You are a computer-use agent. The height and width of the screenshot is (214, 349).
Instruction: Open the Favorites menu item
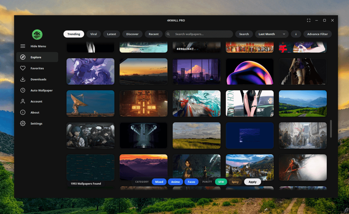click(x=37, y=68)
